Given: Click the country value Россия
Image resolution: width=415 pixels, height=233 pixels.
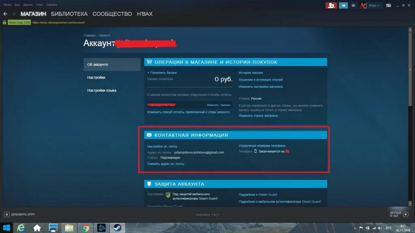Looking at the screenshot, I should 256,99.
